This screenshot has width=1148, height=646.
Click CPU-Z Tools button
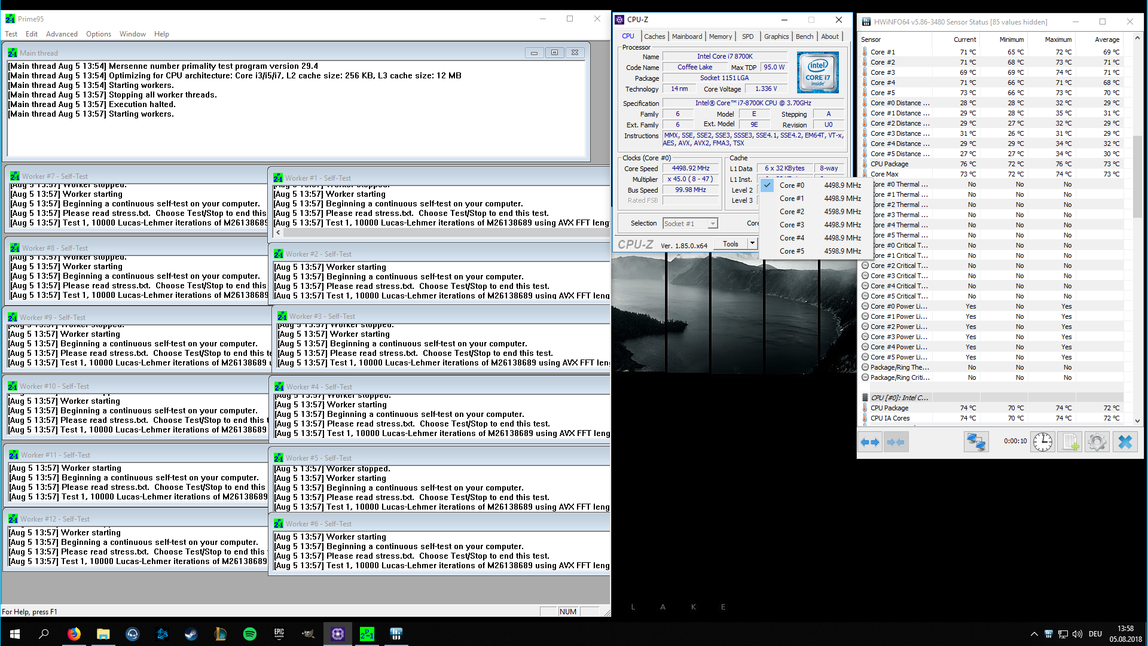pyautogui.click(x=730, y=243)
